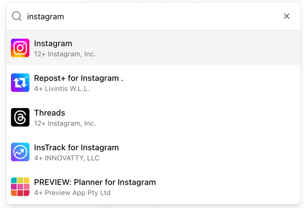Viewport: 304px width, 208px height.
Task: Choose PREVIEW: Planner for Instagram
Action: pos(95,182)
